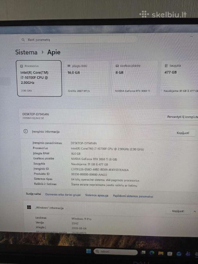Select processor value Intel(R) Core(TM) i7-10700F row

pyautogui.click(x=107, y=149)
